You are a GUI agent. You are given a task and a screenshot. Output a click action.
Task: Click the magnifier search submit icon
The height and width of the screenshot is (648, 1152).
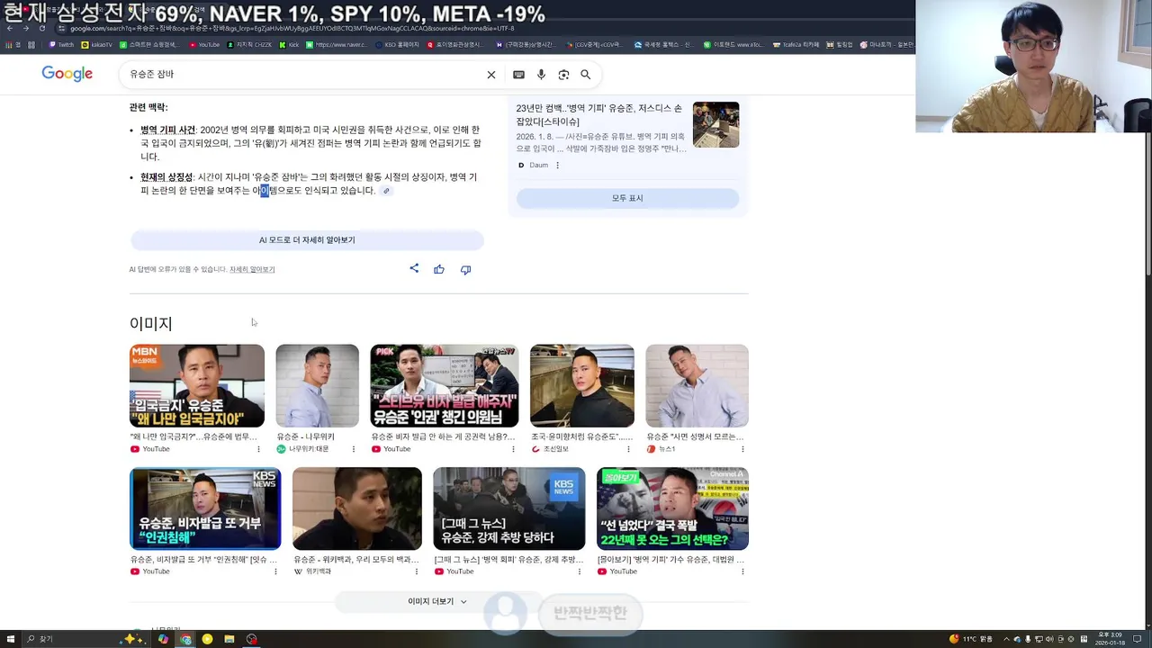(x=586, y=75)
